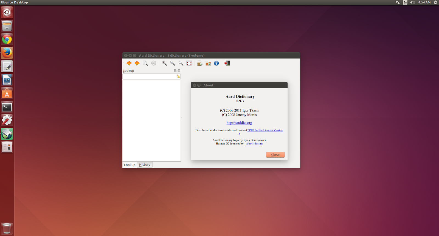This screenshot has width=439, height=236.
Task: Minimize the Aard Dictionary main window
Action: pos(130,55)
